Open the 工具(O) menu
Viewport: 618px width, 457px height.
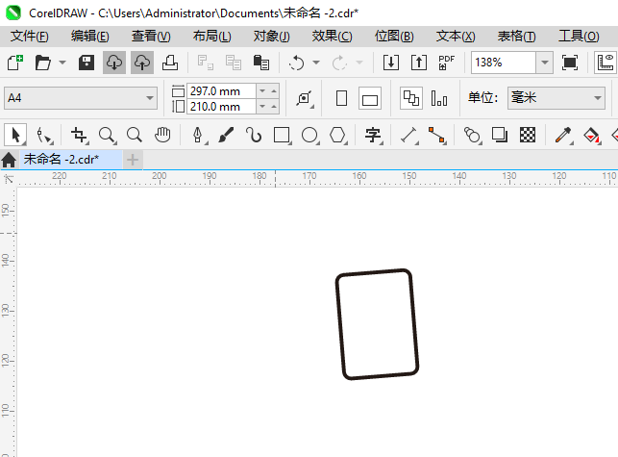579,37
